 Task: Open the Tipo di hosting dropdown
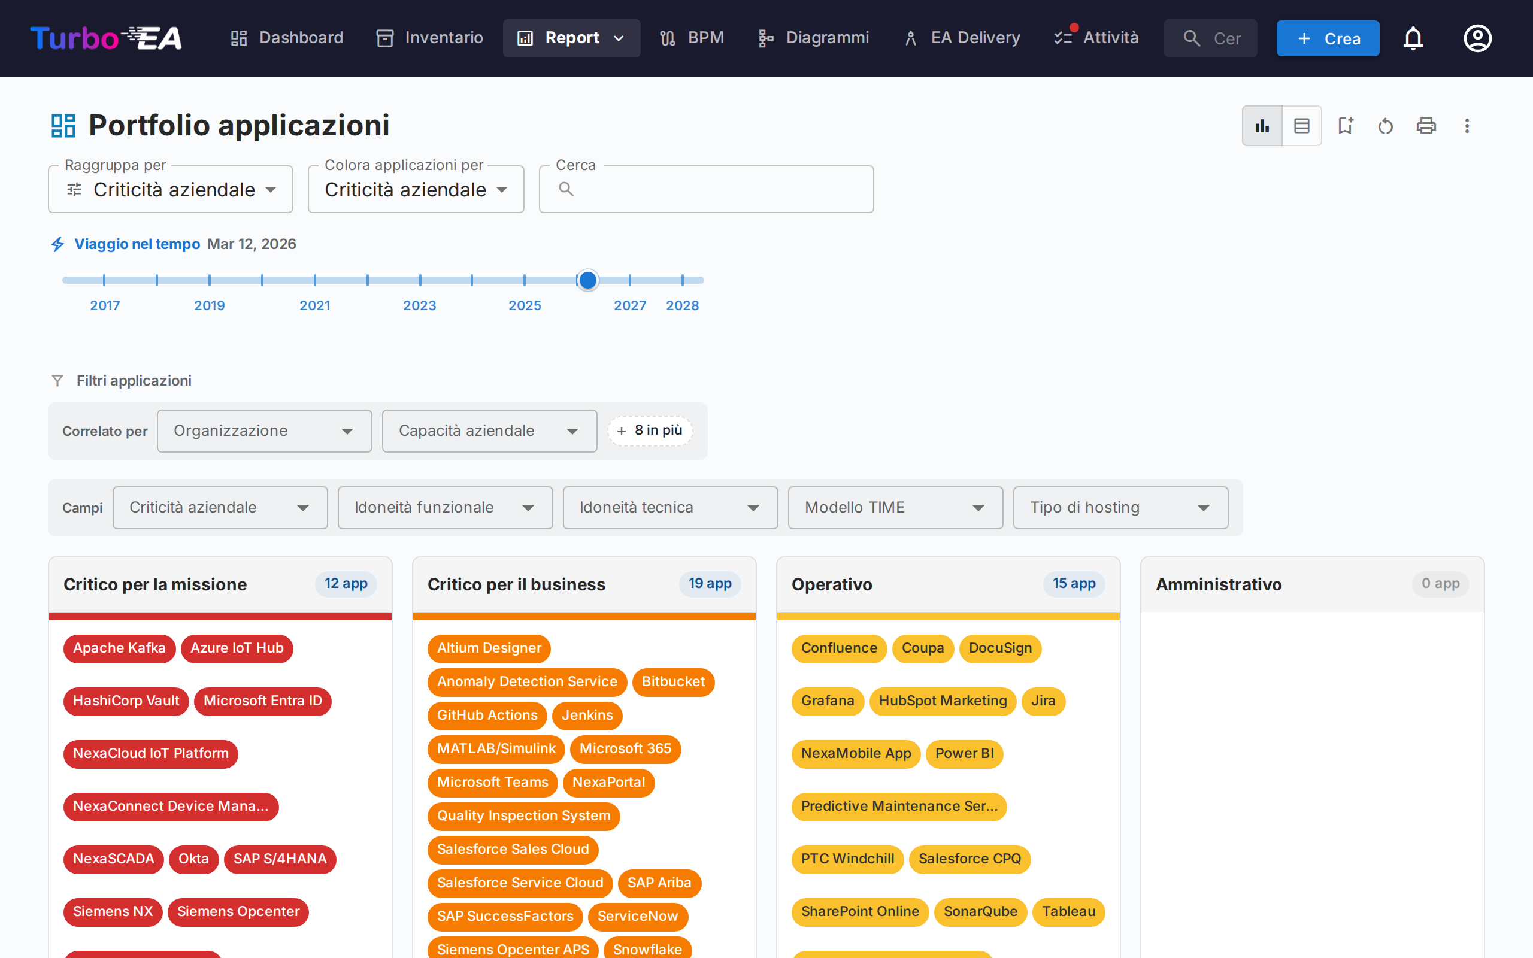1120,507
